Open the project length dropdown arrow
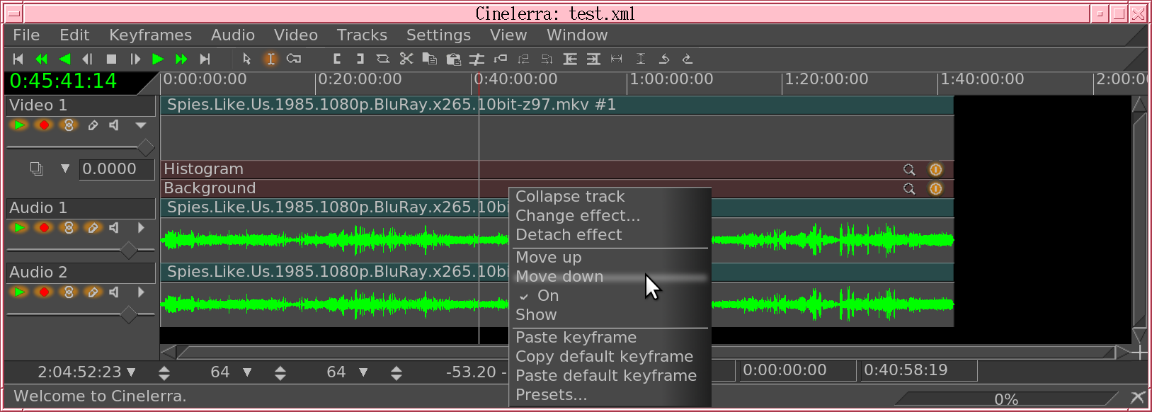 coord(131,372)
